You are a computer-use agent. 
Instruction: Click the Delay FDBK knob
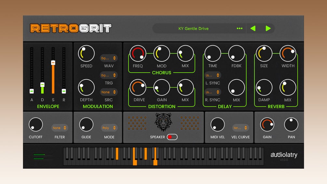tap(237, 53)
